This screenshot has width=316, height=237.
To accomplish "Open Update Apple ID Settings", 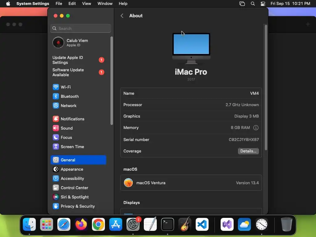I will point(78,60).
